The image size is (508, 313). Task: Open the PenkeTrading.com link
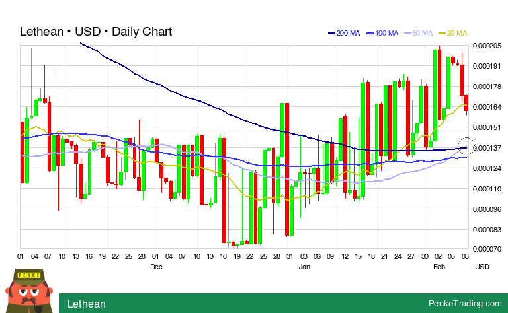pyautogui.click(x=465, y=304)
